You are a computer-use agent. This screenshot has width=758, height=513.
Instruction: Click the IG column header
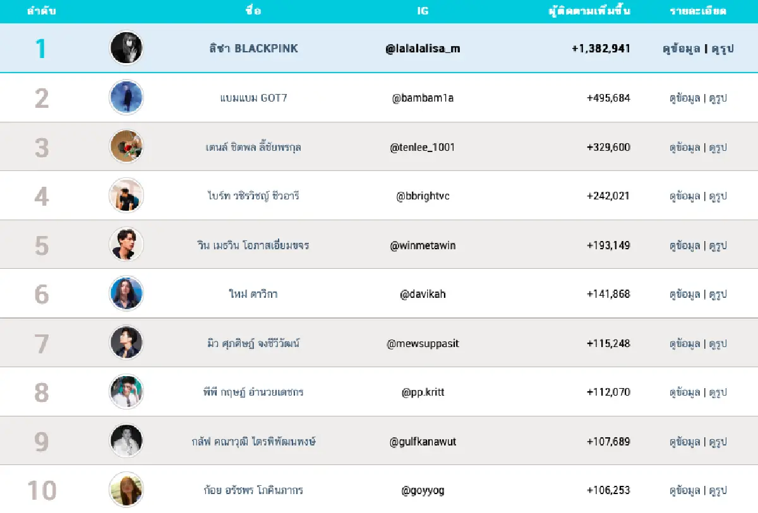tap(423, 11)
